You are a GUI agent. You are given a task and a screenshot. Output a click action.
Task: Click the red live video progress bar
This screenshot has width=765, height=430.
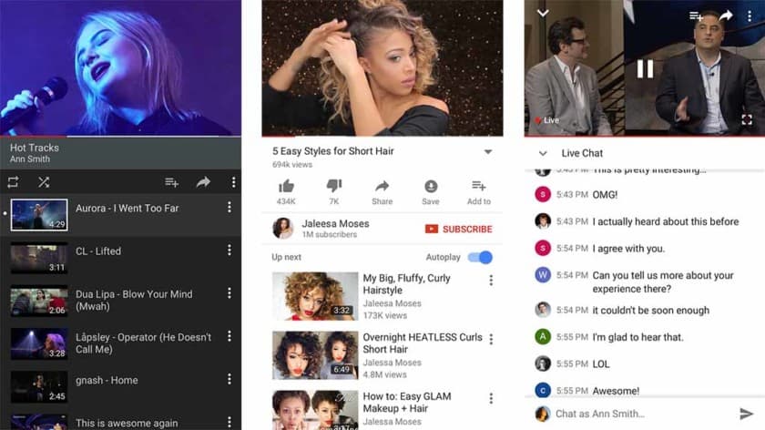[x=645, y=137]
